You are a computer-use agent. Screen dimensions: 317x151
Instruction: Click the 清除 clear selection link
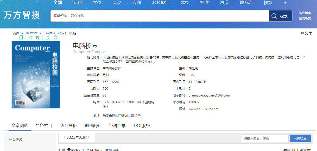[109, 150]
